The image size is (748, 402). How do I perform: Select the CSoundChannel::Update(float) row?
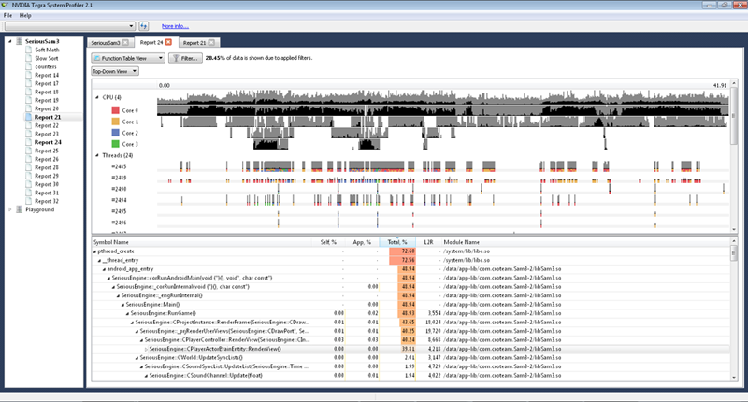coord(410,376)
